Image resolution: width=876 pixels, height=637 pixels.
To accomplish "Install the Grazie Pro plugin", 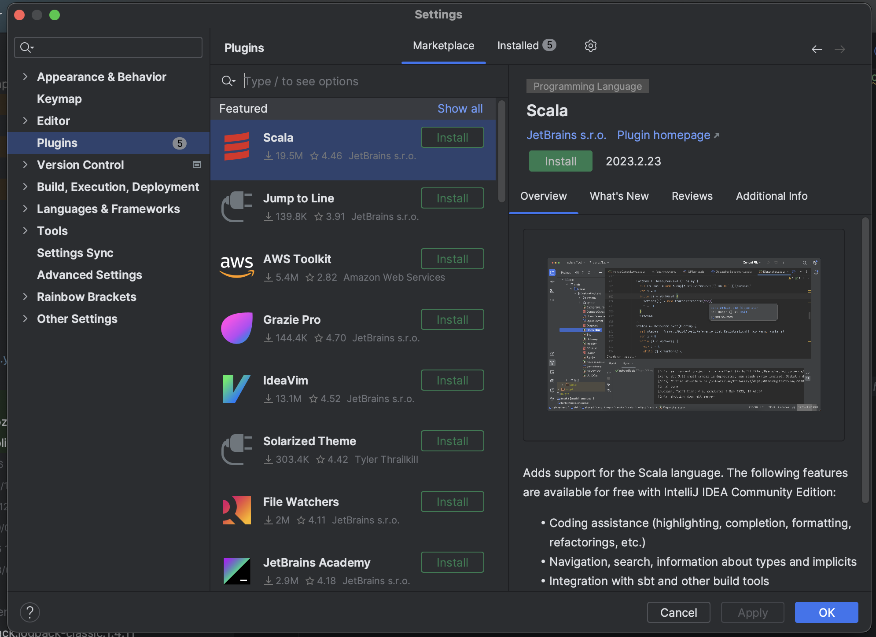I will tap(452, 319).
